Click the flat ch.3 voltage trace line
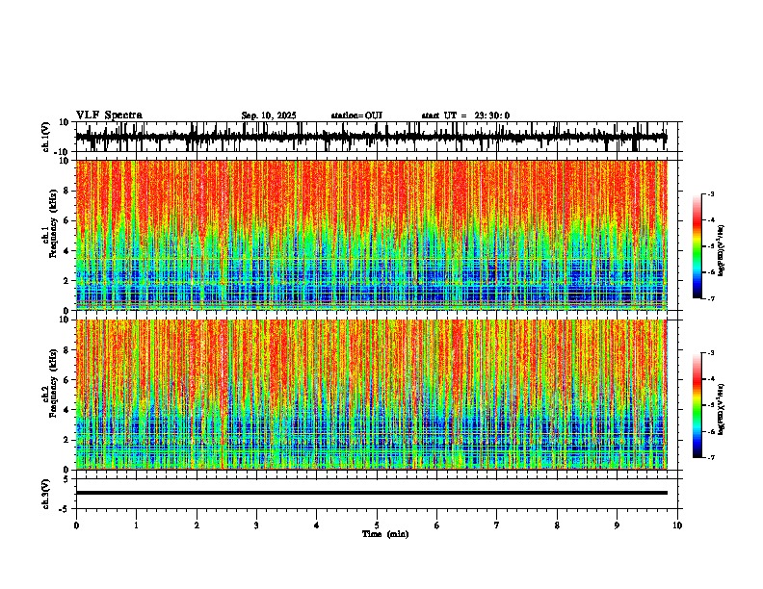763x589 pixels. point(371,493)
